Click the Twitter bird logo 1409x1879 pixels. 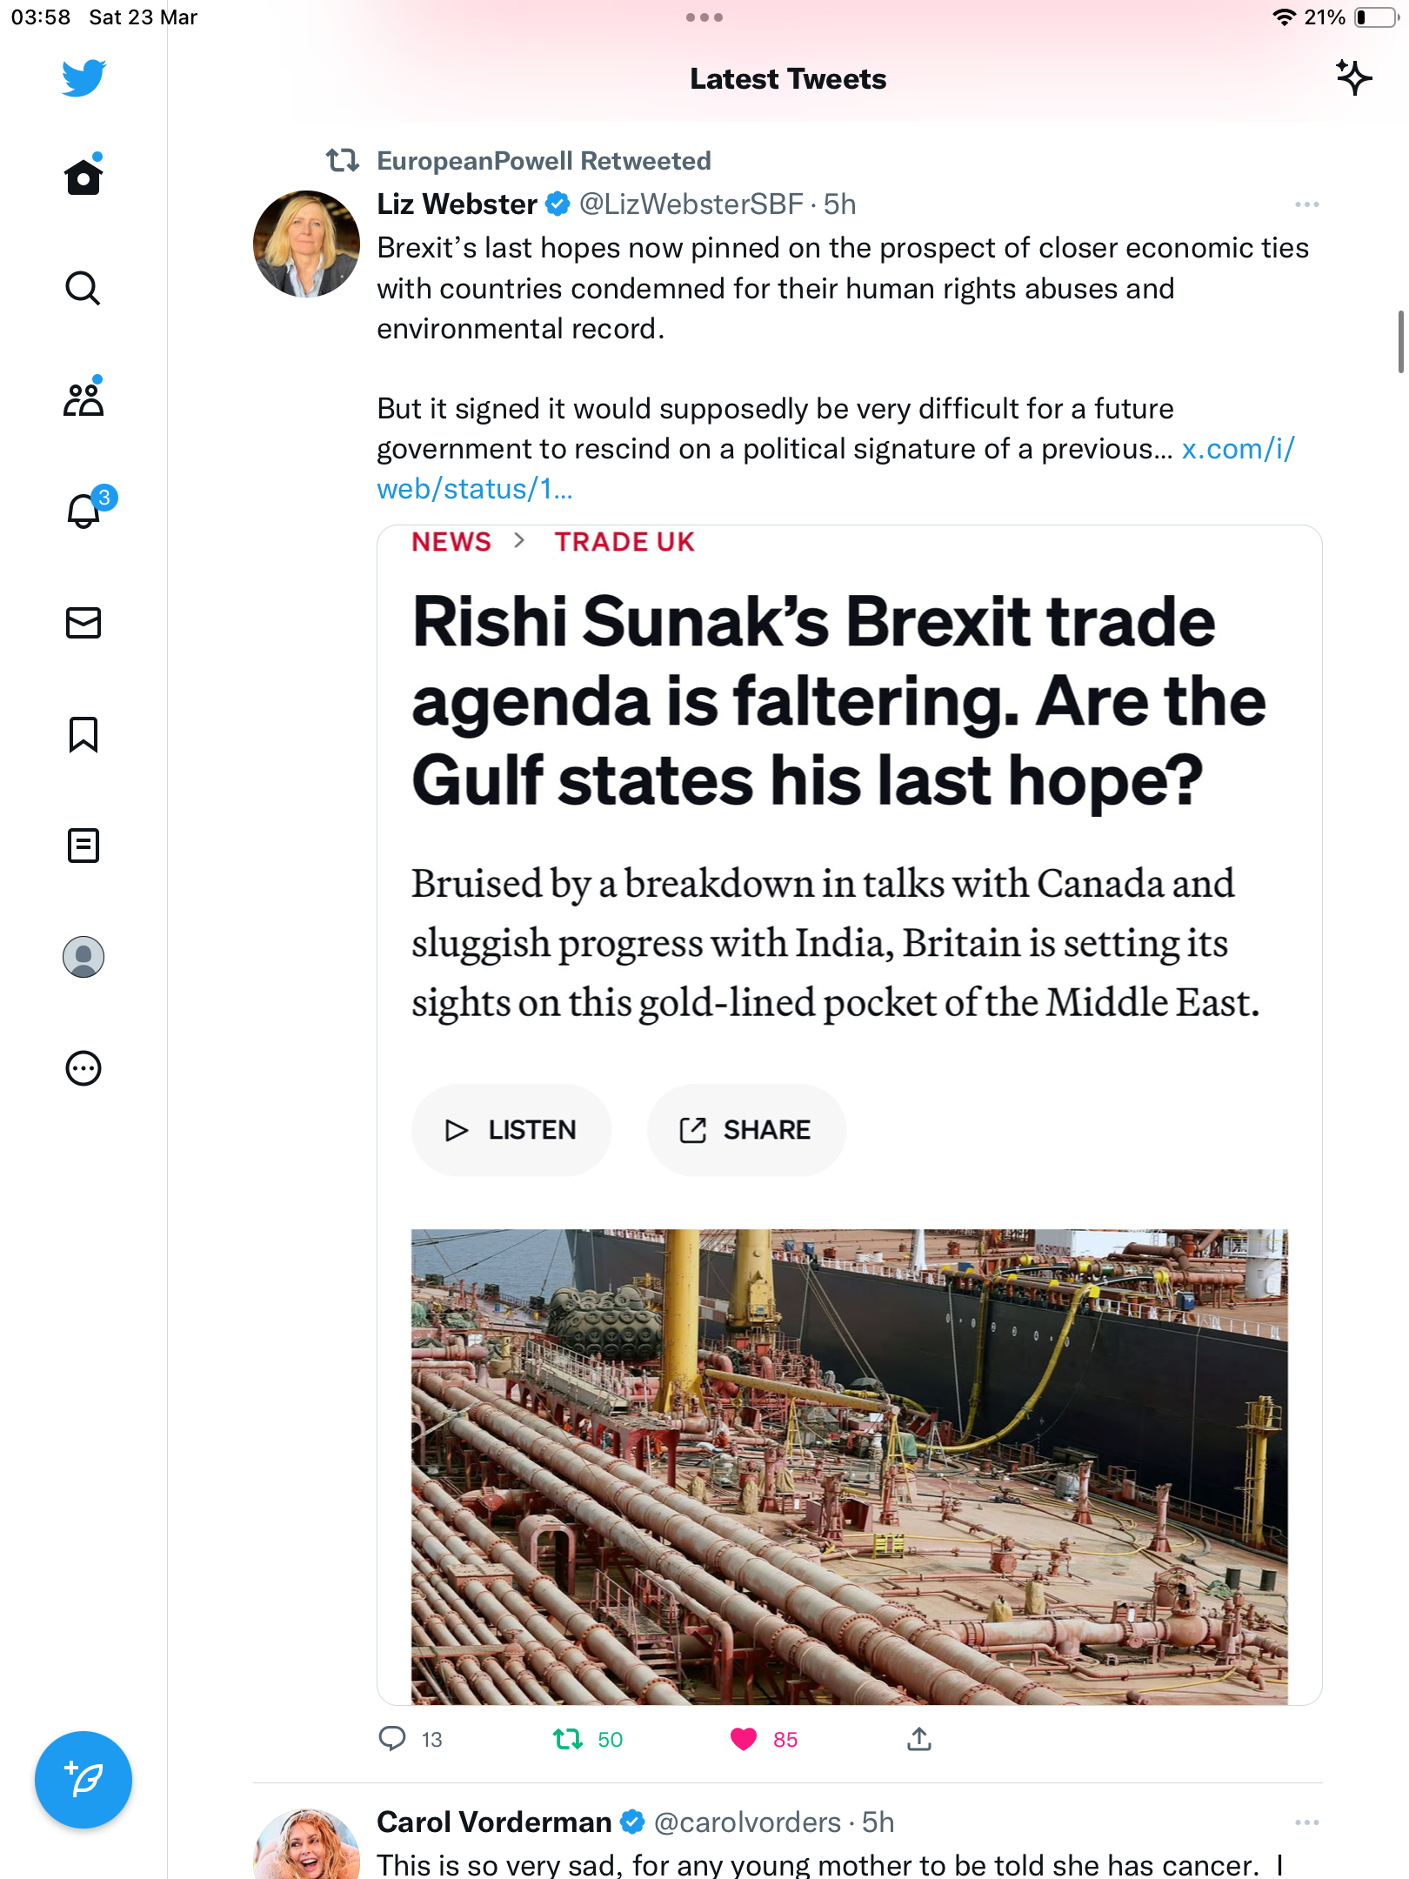[83, 78]
